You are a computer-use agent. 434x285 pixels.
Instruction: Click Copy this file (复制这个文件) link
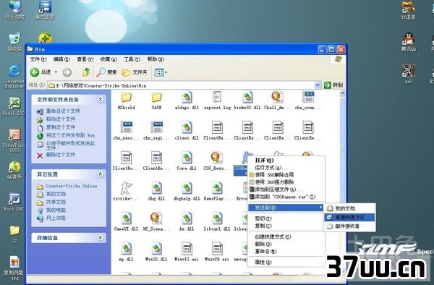click(61, 127)
